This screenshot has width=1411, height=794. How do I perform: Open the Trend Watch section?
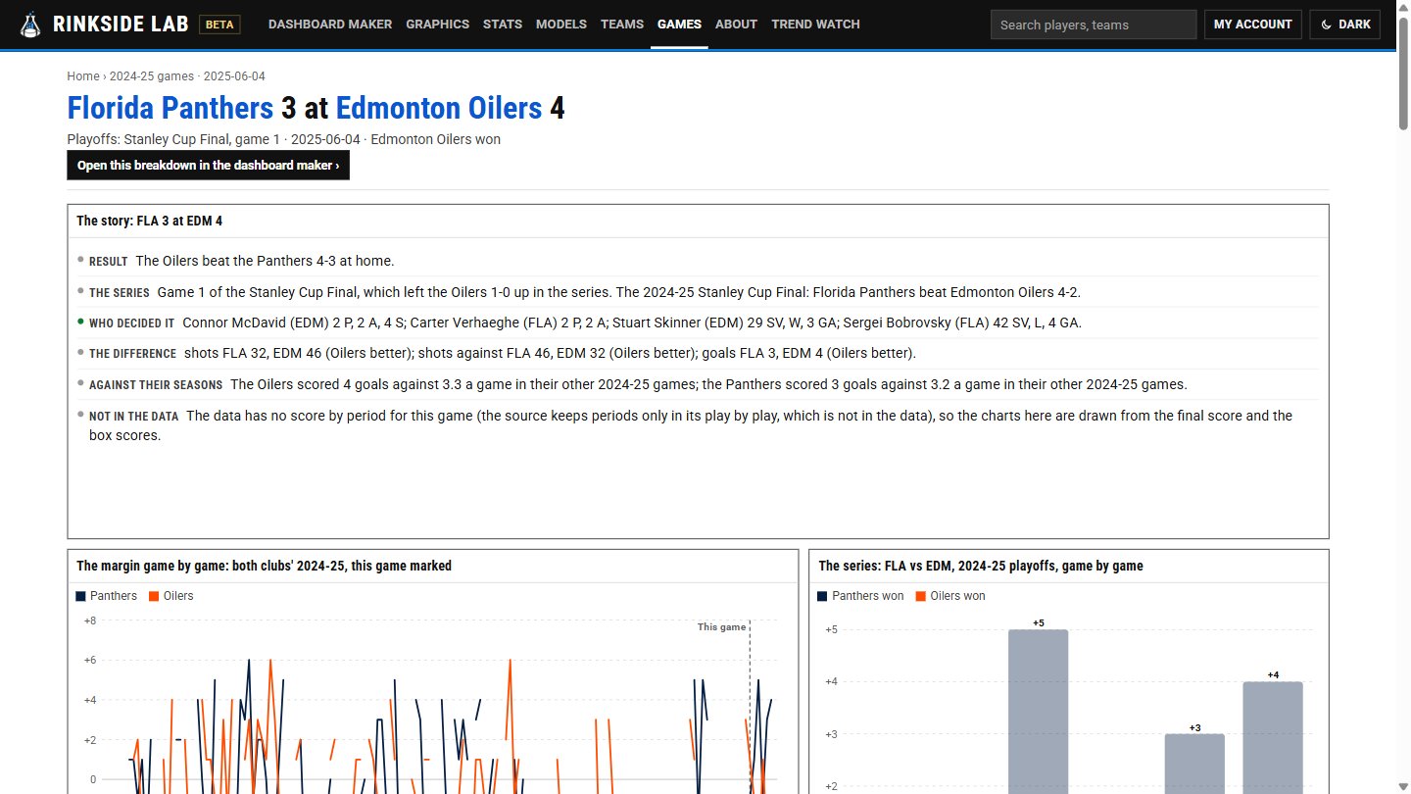(815, 25)
